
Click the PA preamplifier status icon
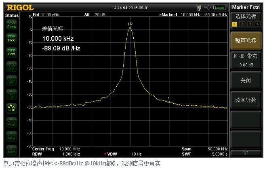click(11, 94)
